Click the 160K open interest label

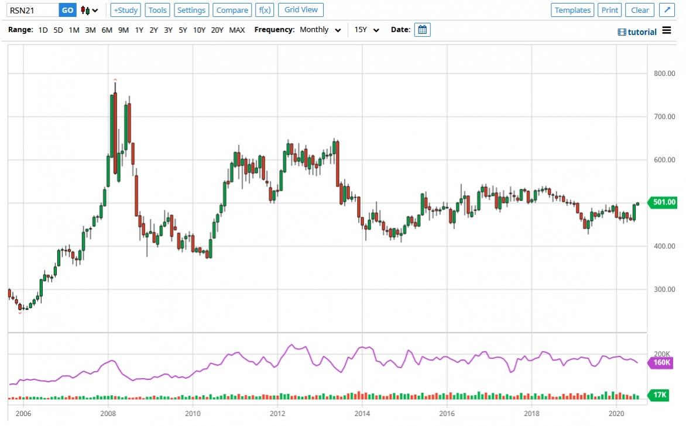(663, 363)
